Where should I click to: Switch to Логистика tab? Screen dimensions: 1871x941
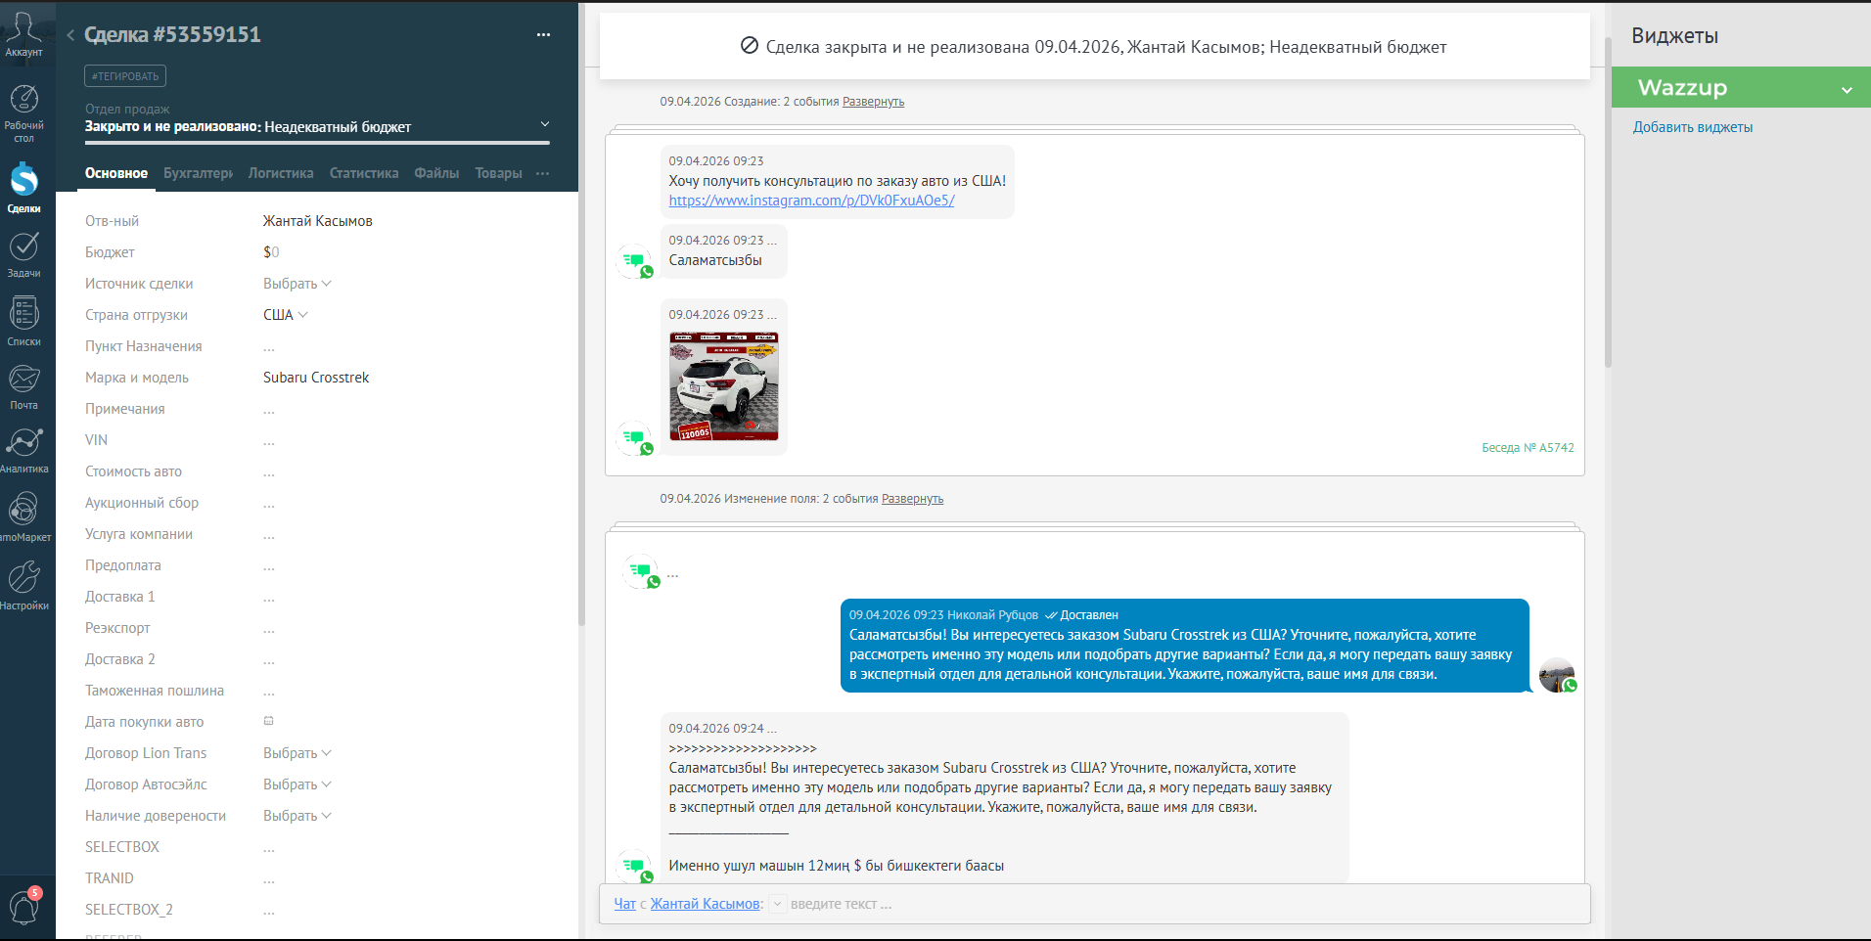(x=281, y=173)
